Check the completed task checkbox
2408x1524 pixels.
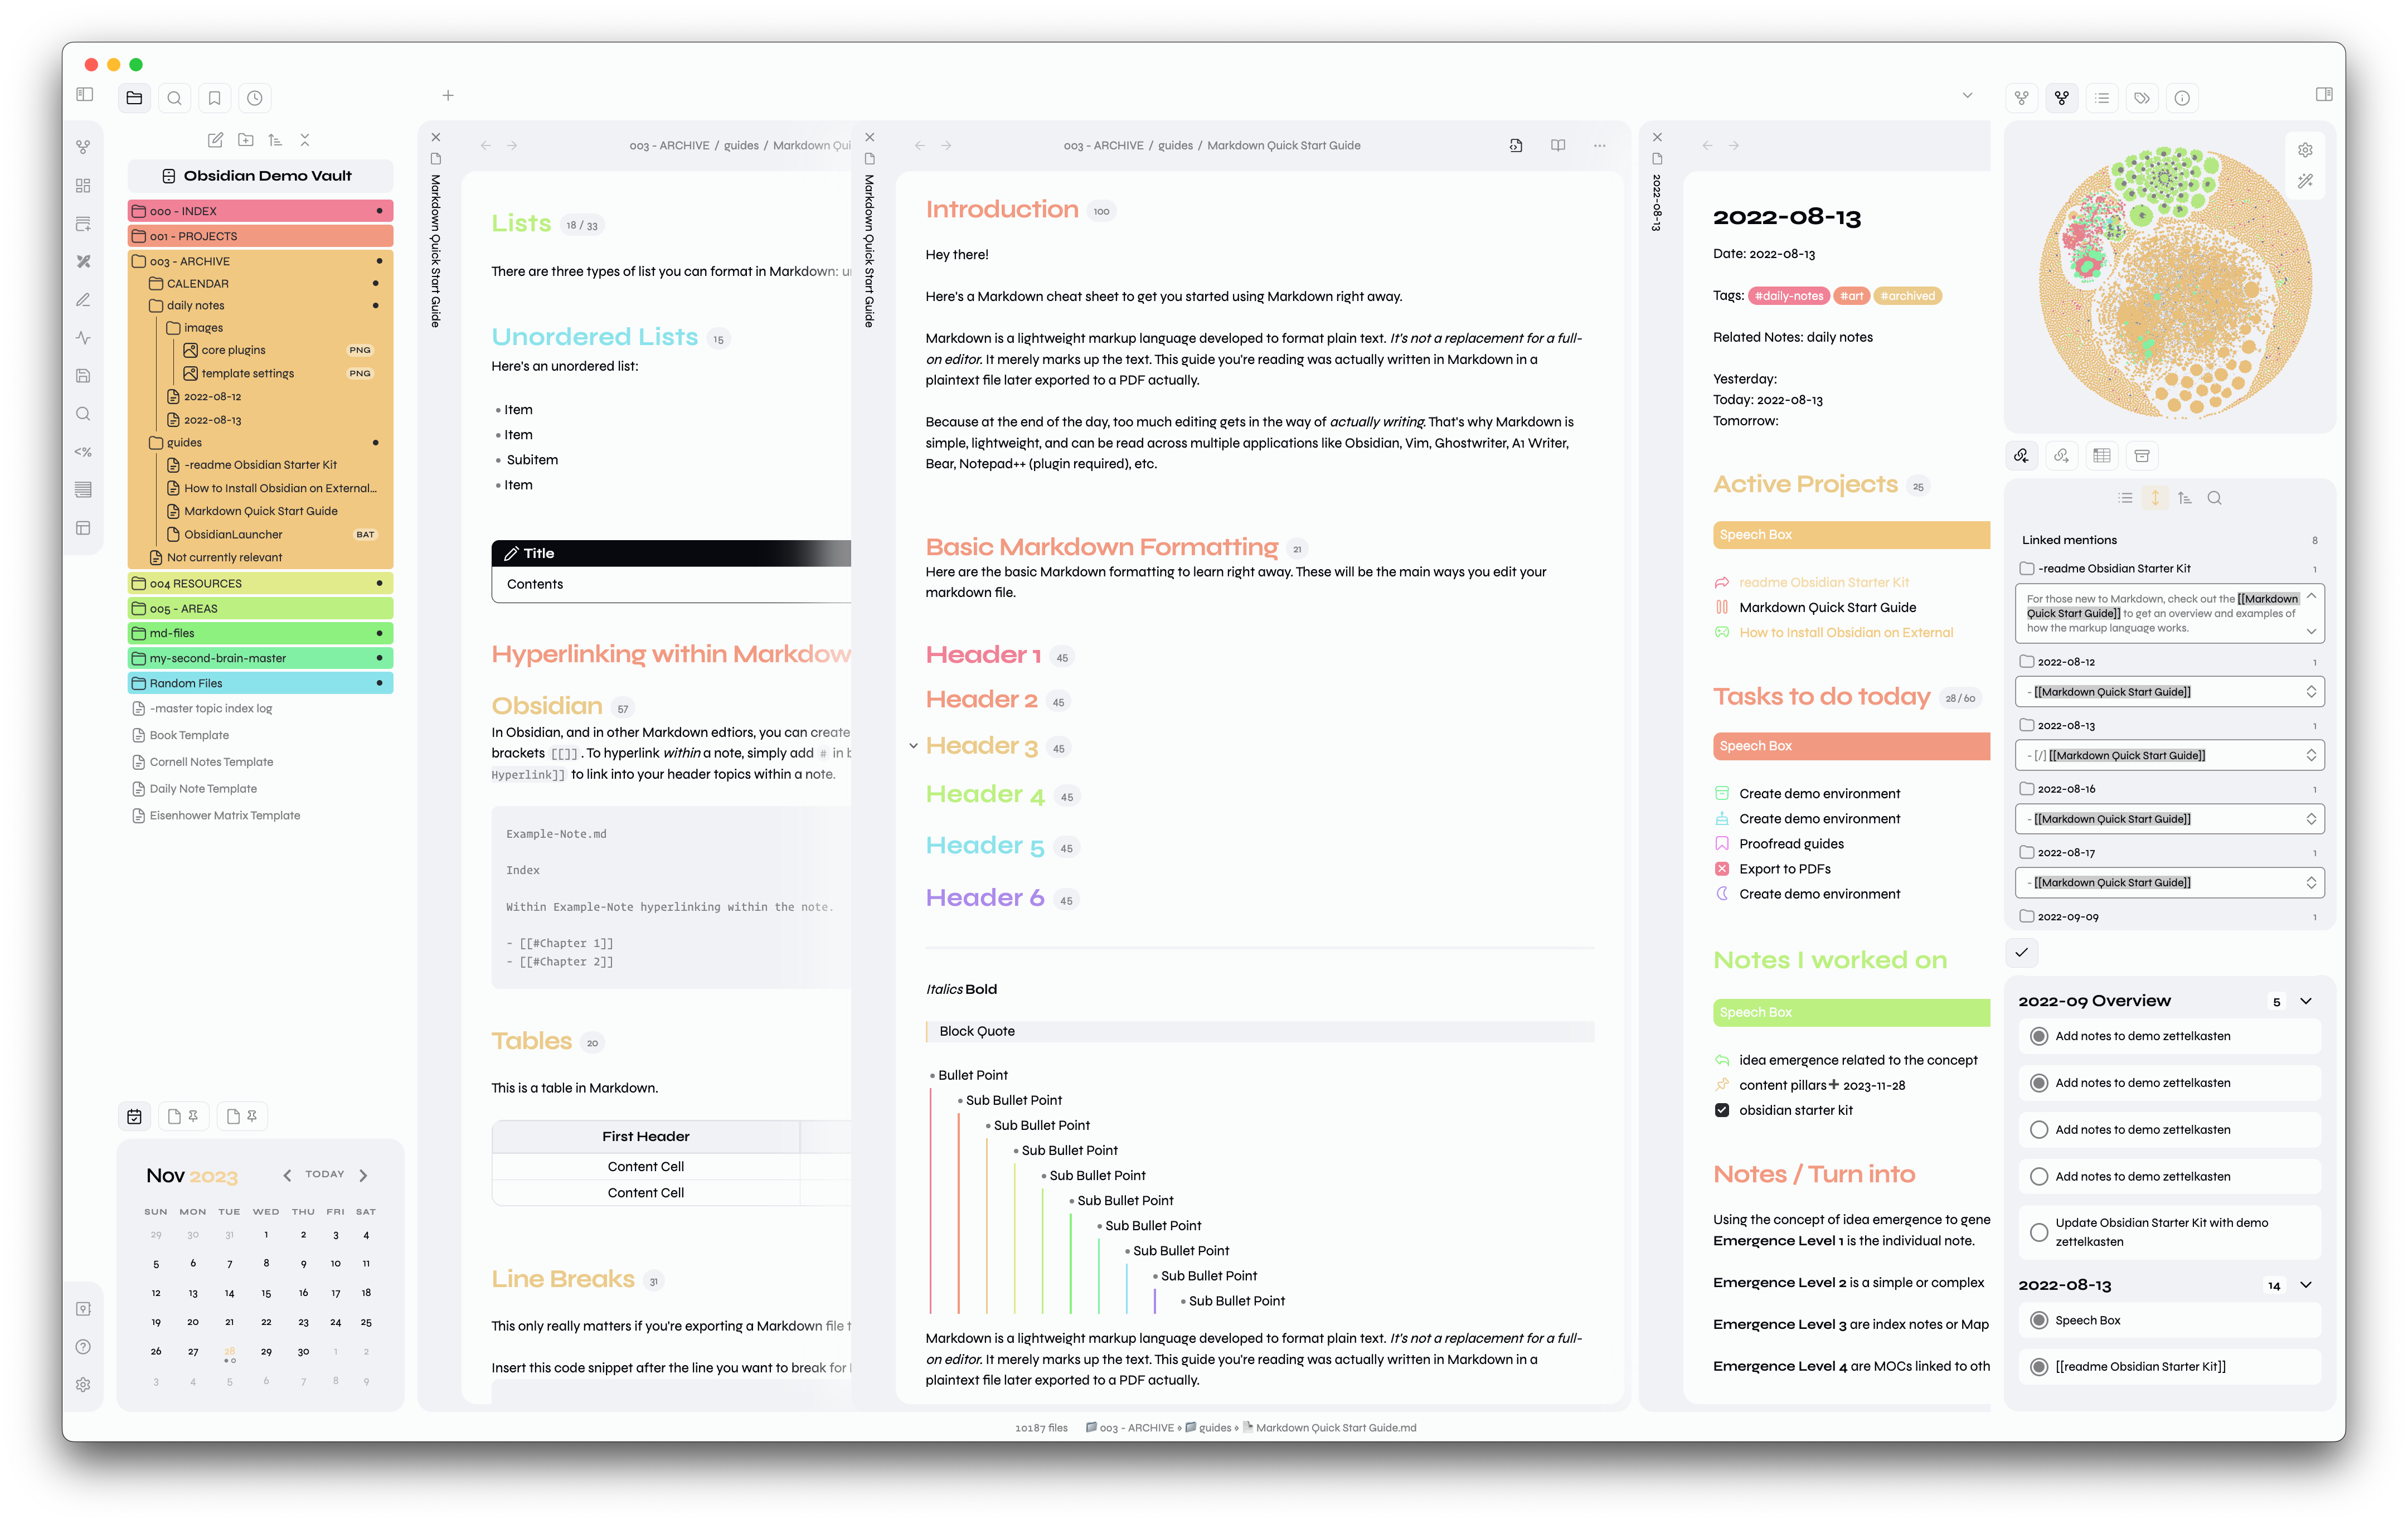coord(1722,1110)
